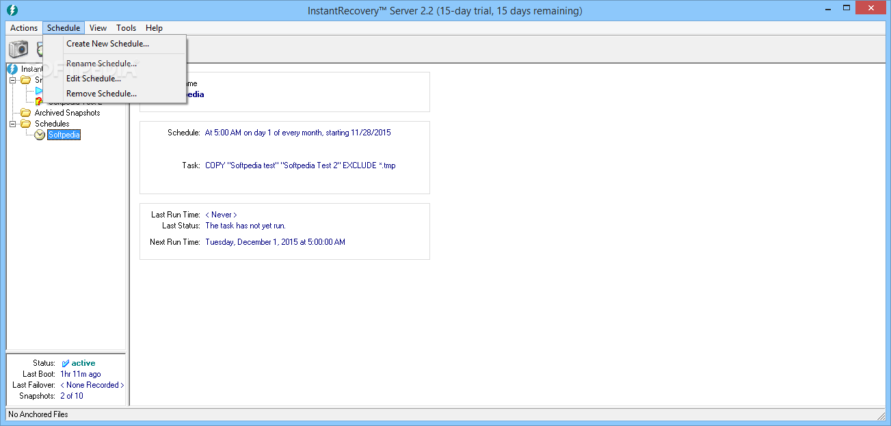The height and width of the screenshot is (426, 891).
Task: Open the Help menu
Action: 154,28
